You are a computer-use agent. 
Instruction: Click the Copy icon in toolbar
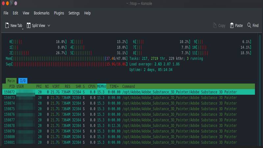pos(215,25)
